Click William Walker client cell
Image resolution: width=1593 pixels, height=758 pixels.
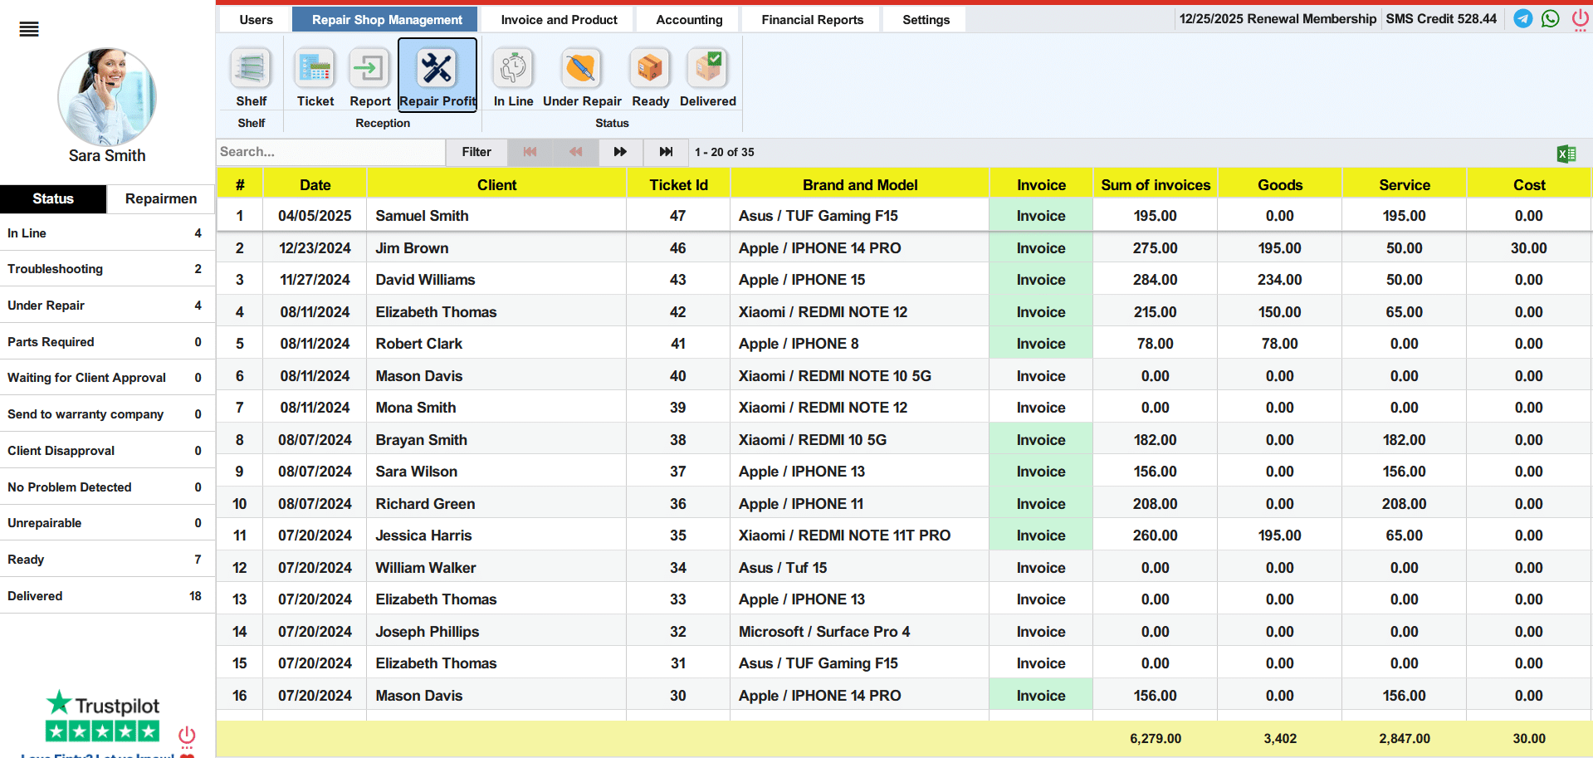(496, 568)
